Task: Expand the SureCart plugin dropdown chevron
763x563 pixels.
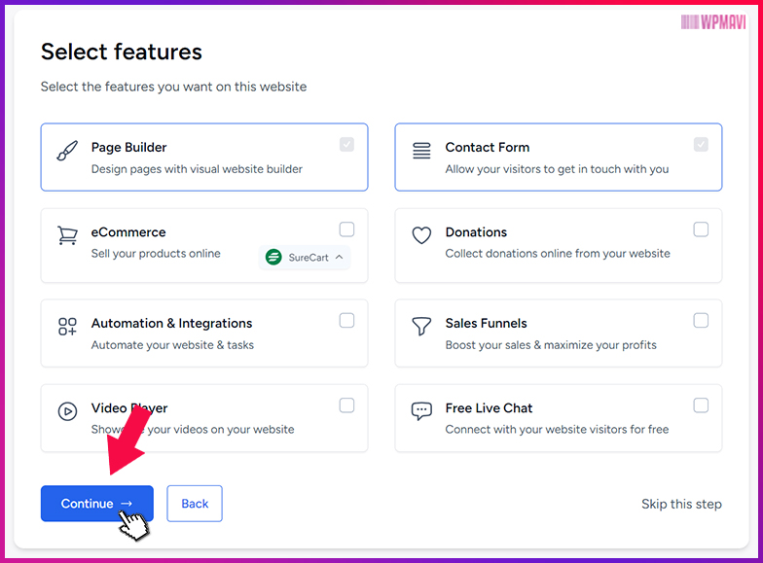Action: 339,257
